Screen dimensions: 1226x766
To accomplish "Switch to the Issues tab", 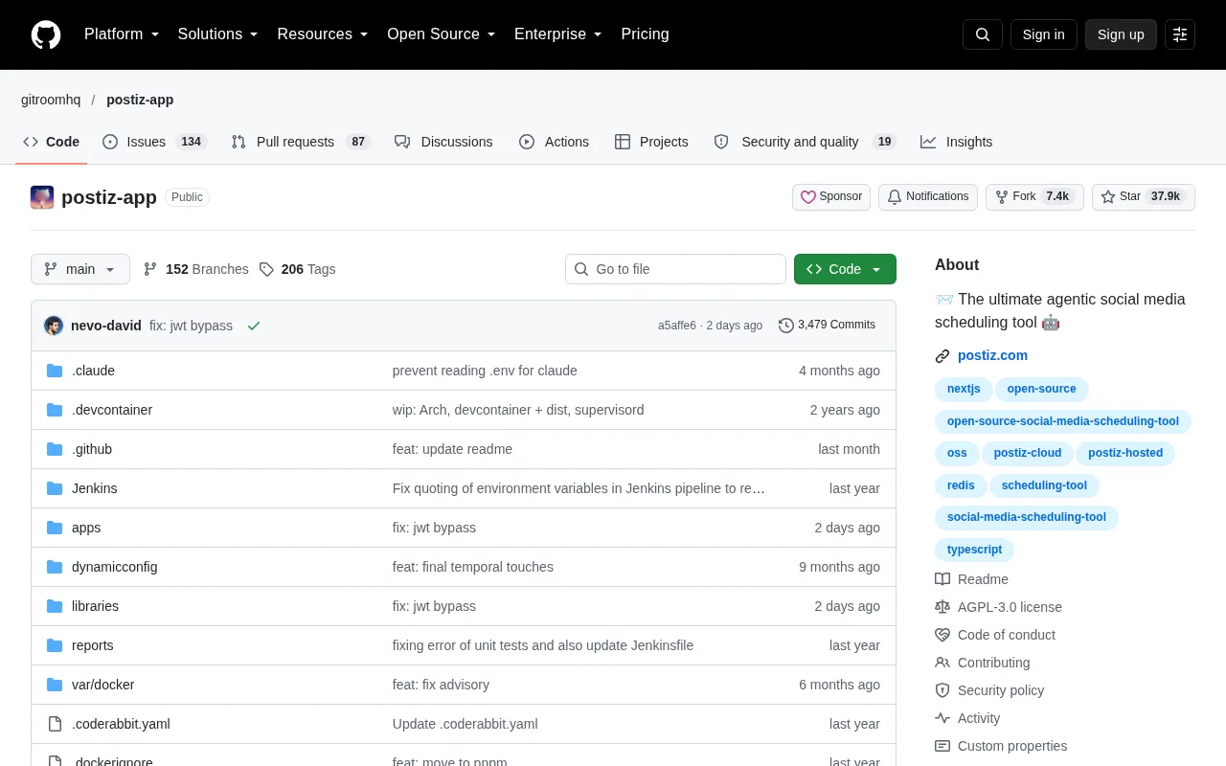I will [x=154, y=142].
